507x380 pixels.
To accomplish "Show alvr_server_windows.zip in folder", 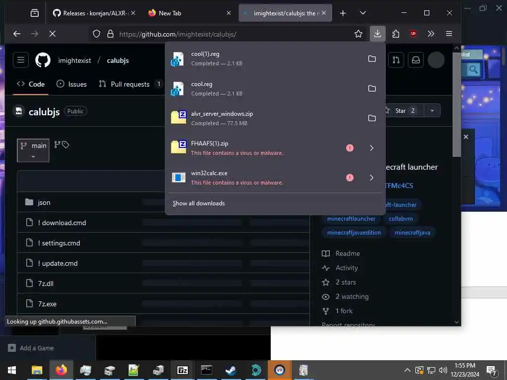I will 372,118.
